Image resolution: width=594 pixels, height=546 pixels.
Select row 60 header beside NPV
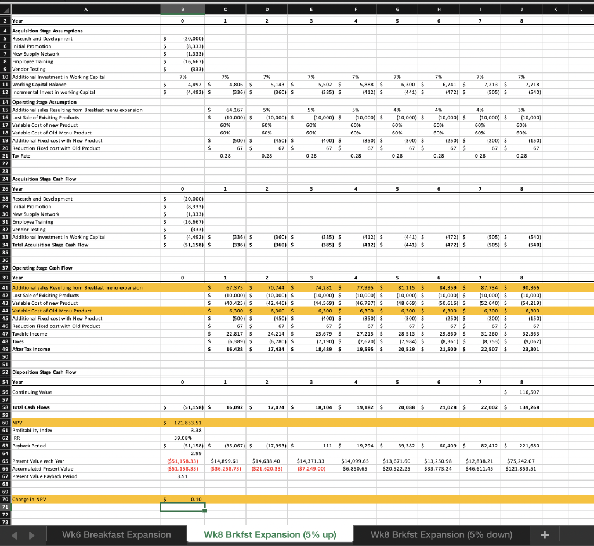[x=6, y=423]
